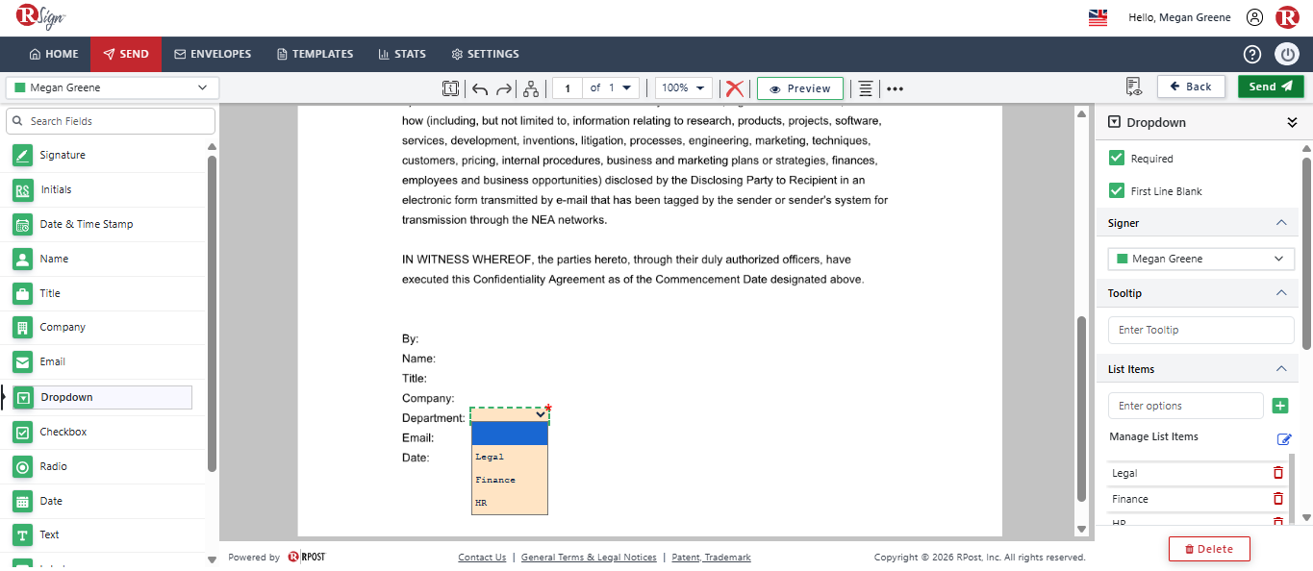Open the hierarchy/workflow icon in toolbar

point(530,88)
